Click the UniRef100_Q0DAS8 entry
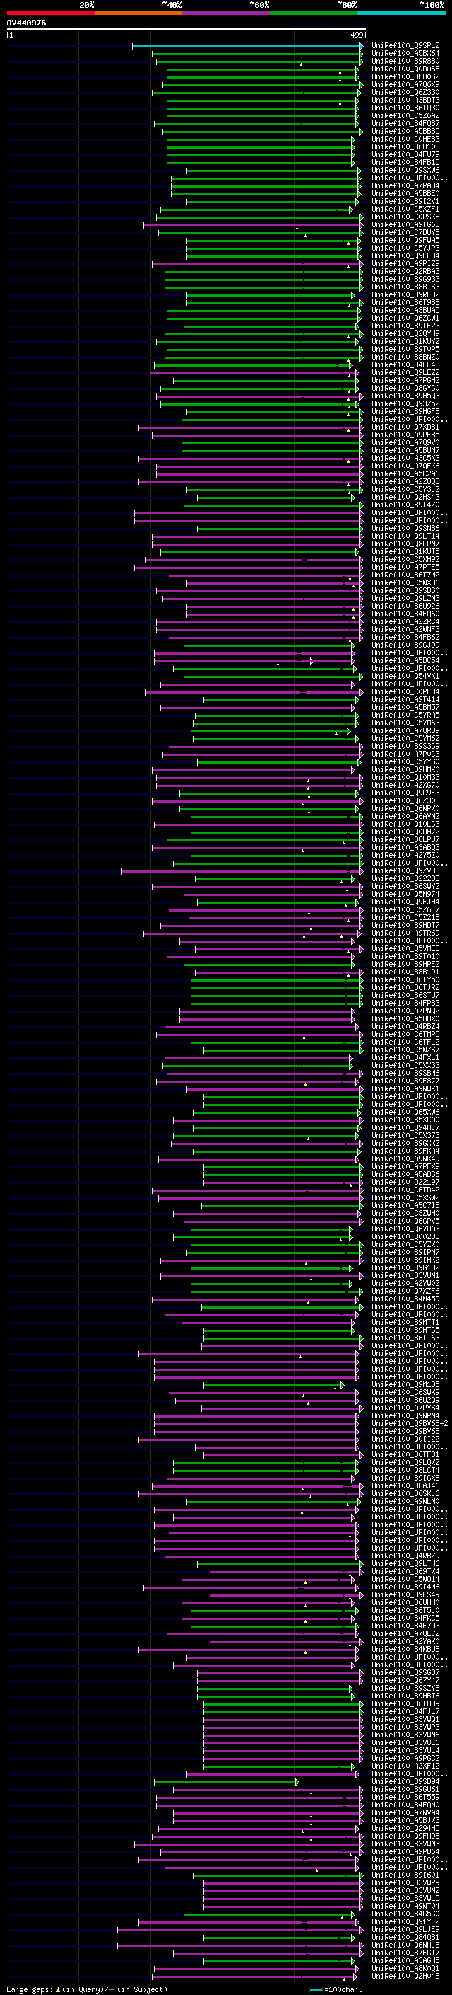 405,69
